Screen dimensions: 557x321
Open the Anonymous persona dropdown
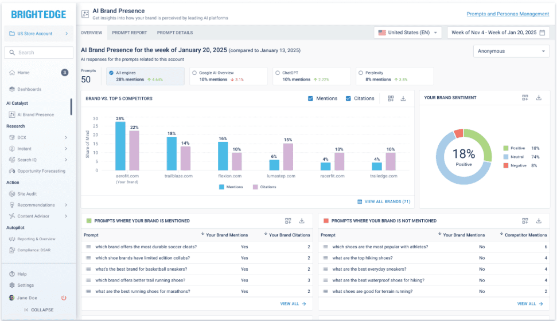pyautogui.click(x=511, y=51)
